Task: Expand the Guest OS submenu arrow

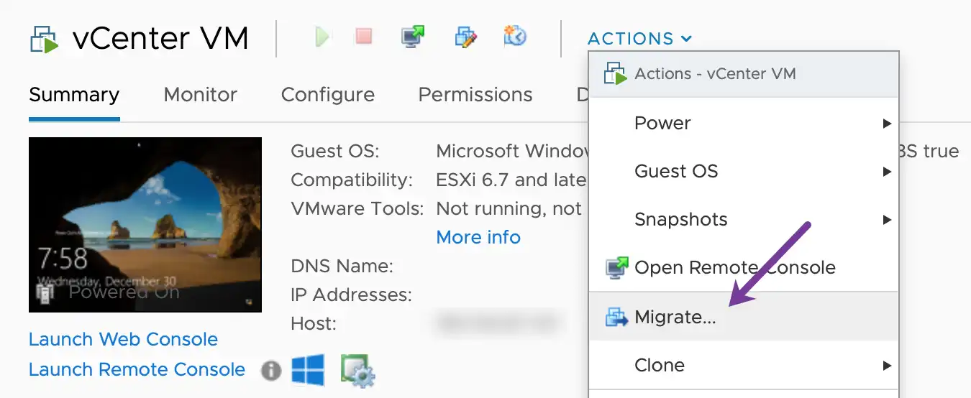Action: [887, 172]
